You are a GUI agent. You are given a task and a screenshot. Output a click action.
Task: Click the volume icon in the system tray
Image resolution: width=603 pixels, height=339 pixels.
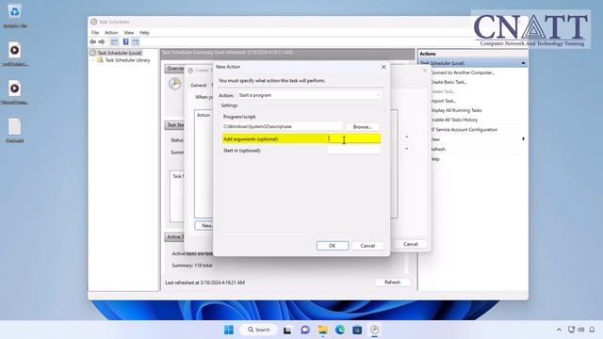click(x=580, y=330)
